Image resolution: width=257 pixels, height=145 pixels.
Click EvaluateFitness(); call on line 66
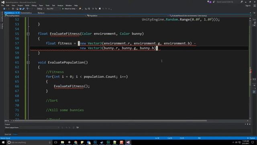click(72, 86)
